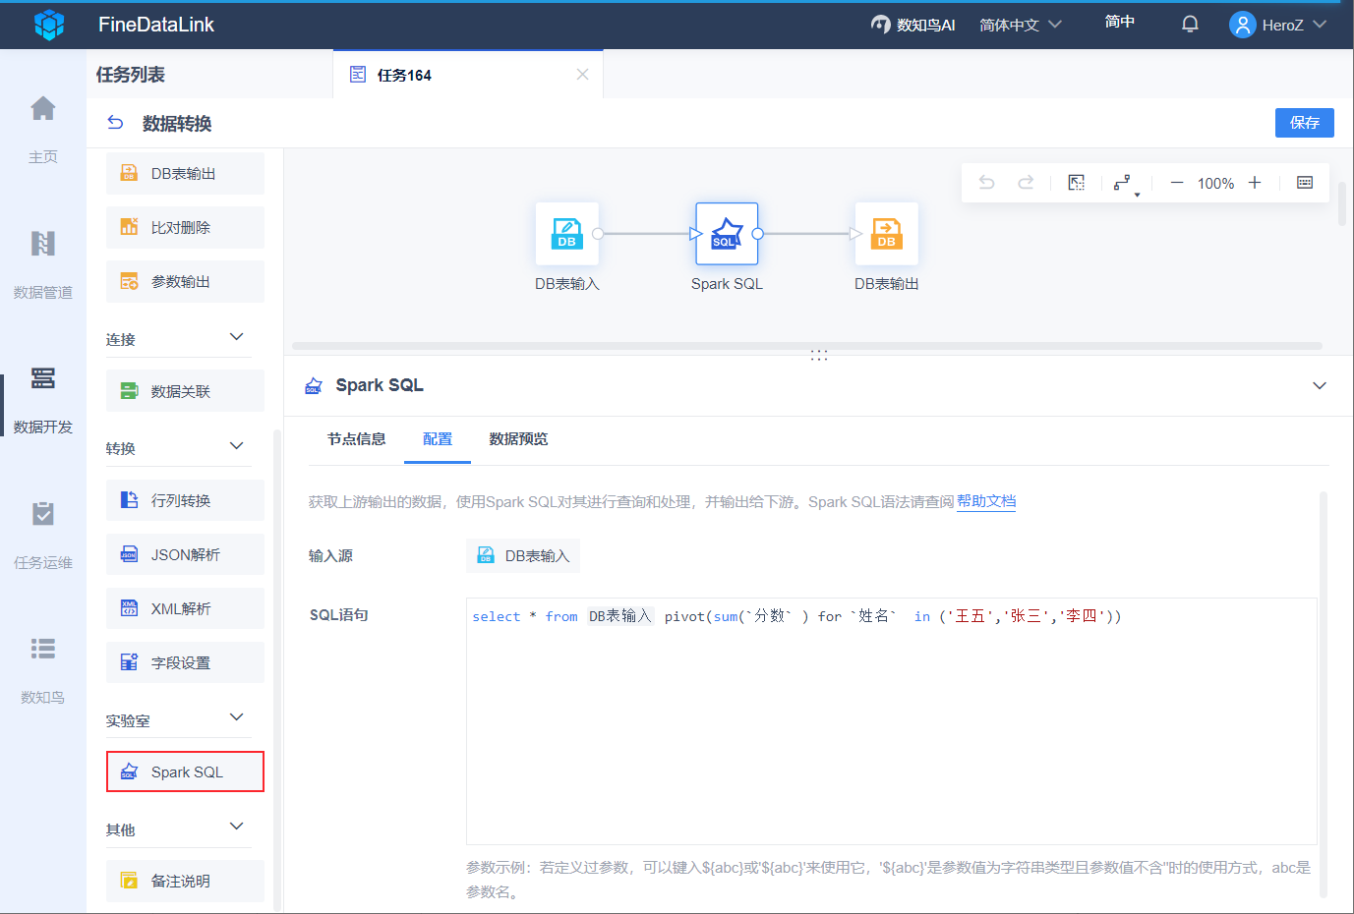The height and width of the screenshot is (914, 1354).
Task: Add 字段设置 operator from palette
Action: pos(185,662)
